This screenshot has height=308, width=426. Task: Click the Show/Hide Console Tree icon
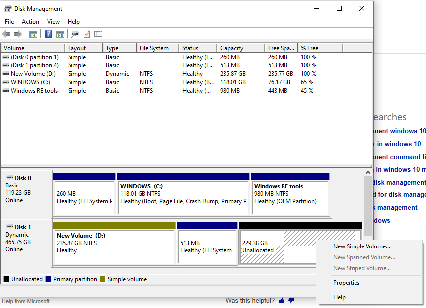click(x=33, y=34)
